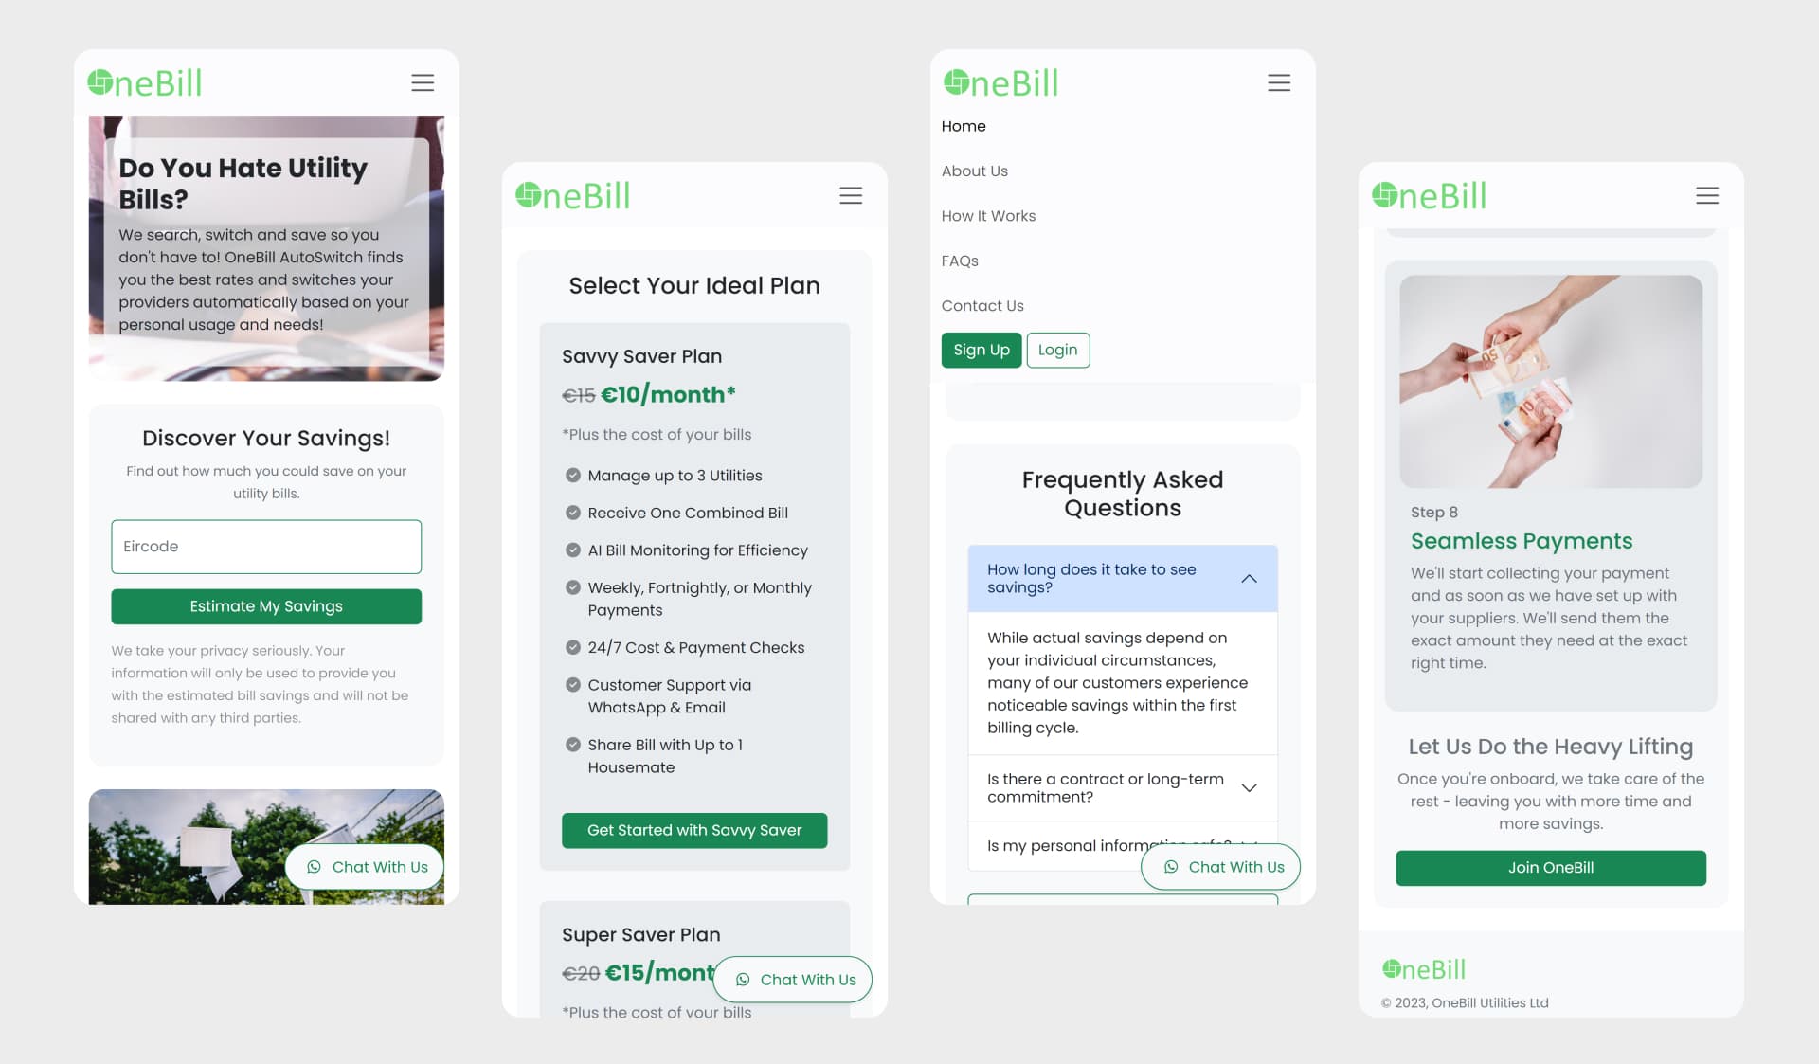Click the hamburger menu icon on FAQ screen

(1278, 82)
